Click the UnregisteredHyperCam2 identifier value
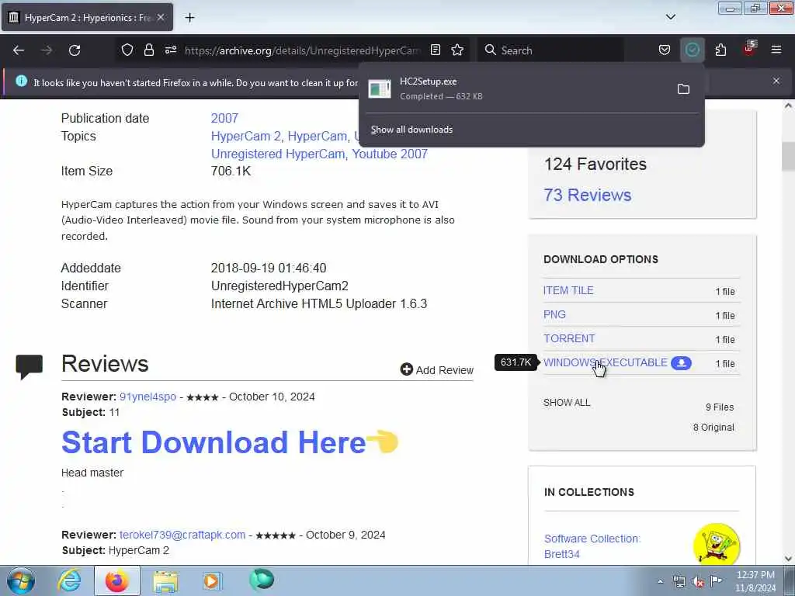Image resolution: width=795 pixels, height=596 pixels. pyautogui.click(x=279, y=286)
